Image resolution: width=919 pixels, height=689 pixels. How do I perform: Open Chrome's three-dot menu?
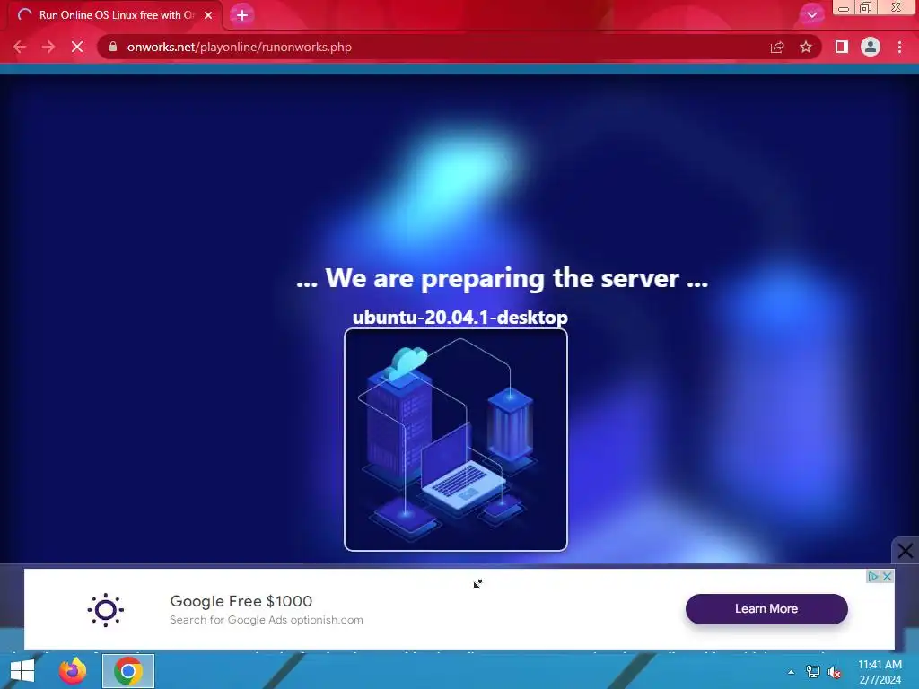[x=899, y=47]
